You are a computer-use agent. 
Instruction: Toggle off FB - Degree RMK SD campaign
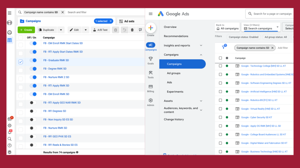coord(33,69)
